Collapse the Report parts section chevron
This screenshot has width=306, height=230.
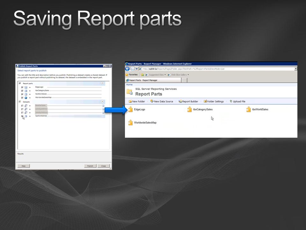click(102, 83)
